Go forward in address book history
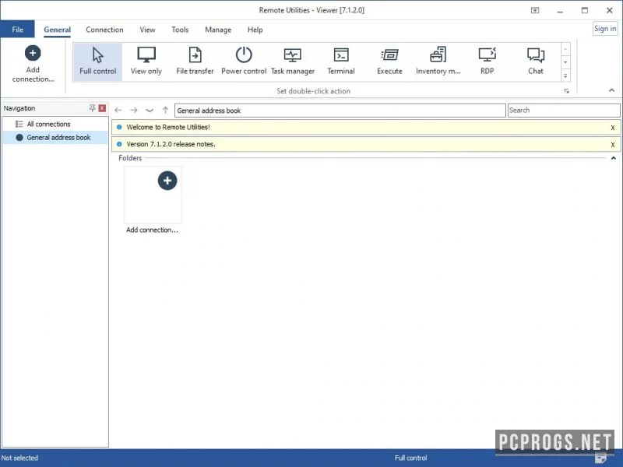Screen dimensions: 623x467 coord(134,111)
